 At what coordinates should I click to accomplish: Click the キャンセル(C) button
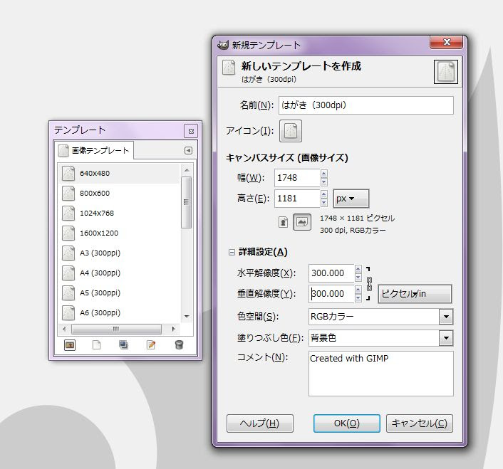tap(420, 423)
